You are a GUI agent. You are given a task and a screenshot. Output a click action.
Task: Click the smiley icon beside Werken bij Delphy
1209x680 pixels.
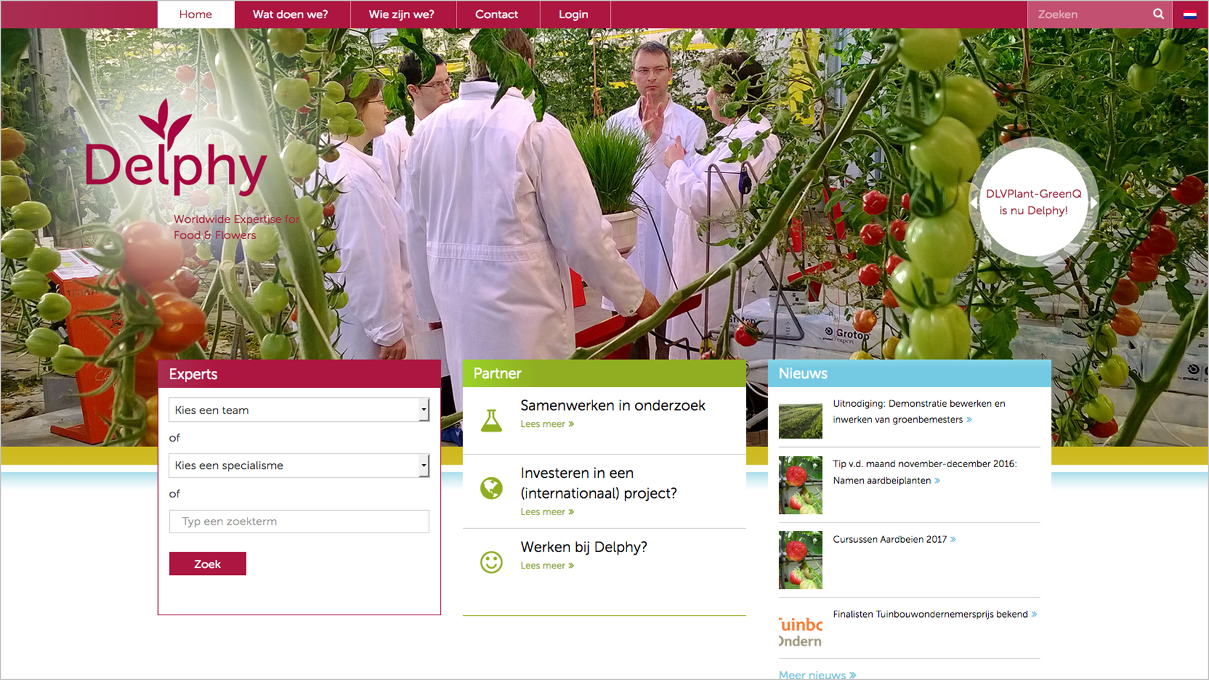tap(491, 562)
